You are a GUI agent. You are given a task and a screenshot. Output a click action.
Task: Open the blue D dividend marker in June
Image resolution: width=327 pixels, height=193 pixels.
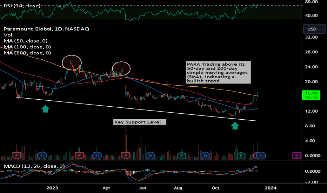point(150,156)
